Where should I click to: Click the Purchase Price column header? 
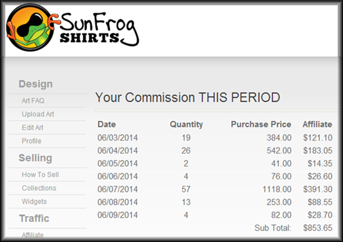pos(261,124)
